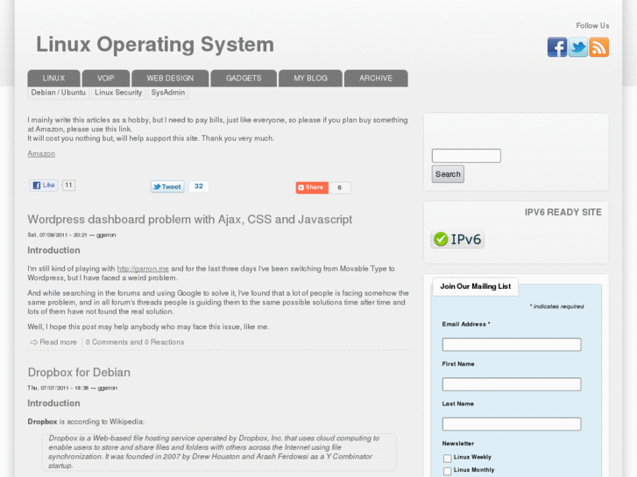Open the LINUX navigation tab
This screenshot has width=637, height=477.
[x=53, y=79]
